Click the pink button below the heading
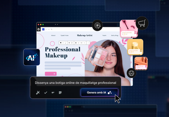Image resolution: width=169 pixels, height=117 pixels. coord(51,74)
